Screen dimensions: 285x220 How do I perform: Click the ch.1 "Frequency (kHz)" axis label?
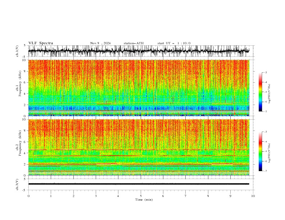tap(20, 83)
